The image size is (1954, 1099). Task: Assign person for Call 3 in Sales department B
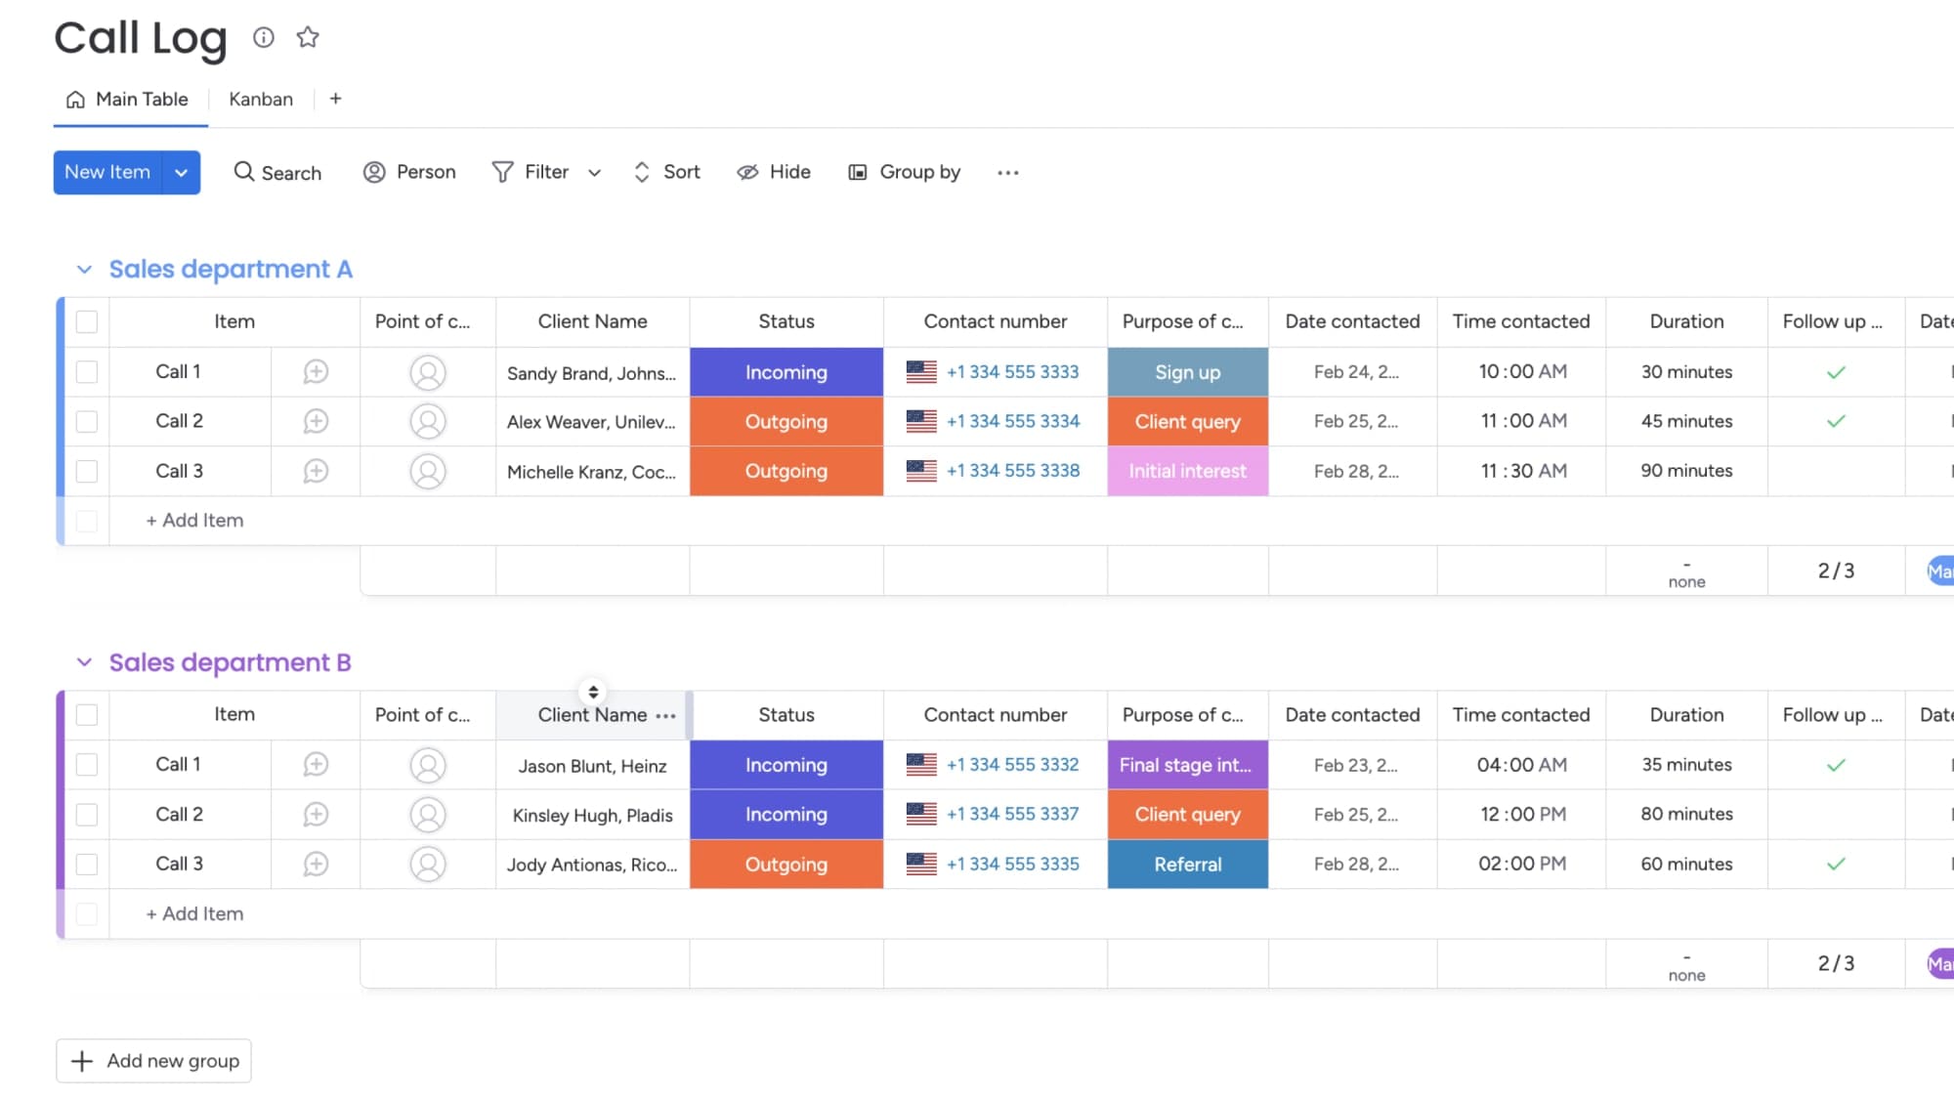coord(428,864)
